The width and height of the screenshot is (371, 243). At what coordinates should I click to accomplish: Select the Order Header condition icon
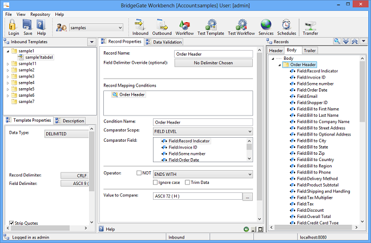point(115,94)
